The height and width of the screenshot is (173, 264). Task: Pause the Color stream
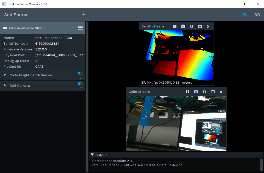coord(187,92)
